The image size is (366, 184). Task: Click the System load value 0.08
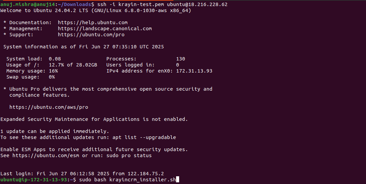coord(55,59)
